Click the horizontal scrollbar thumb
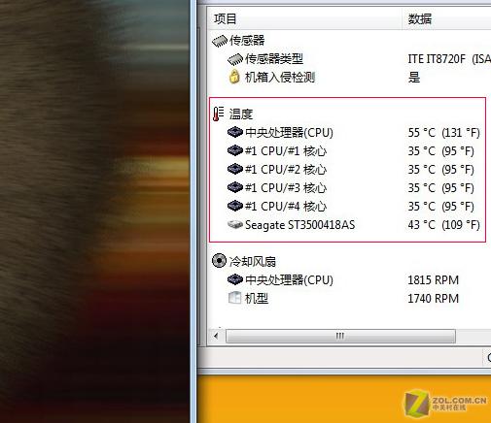Viewport: 491px width, 423px height. click(x=340, y=336)
